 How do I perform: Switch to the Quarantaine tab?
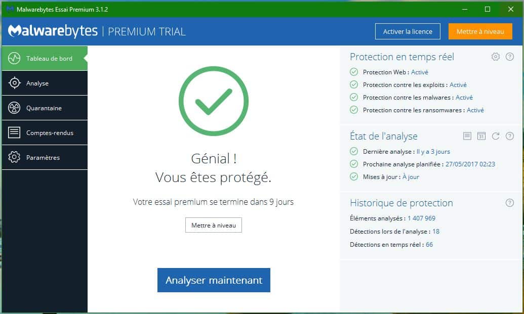45,108
